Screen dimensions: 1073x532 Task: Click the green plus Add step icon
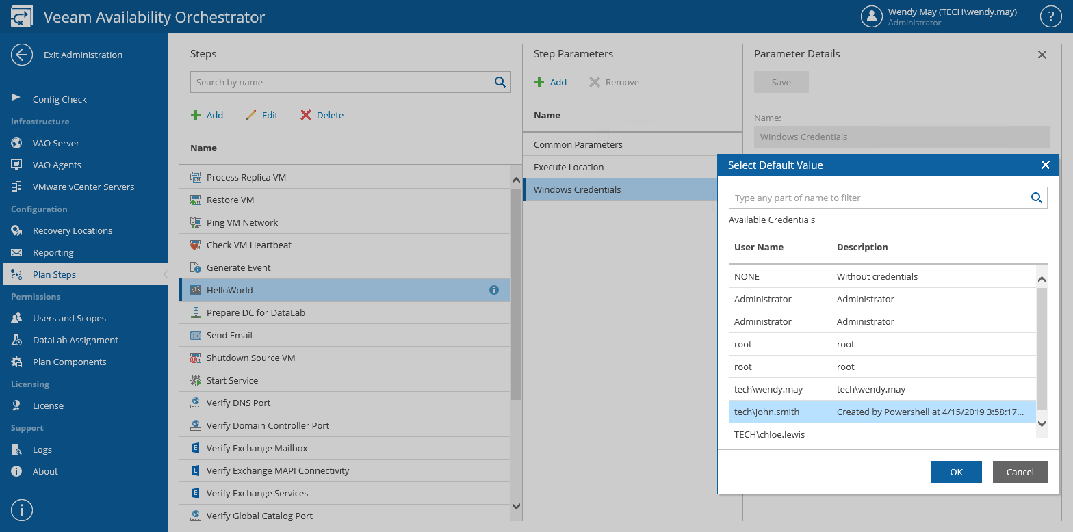point(196,115)
